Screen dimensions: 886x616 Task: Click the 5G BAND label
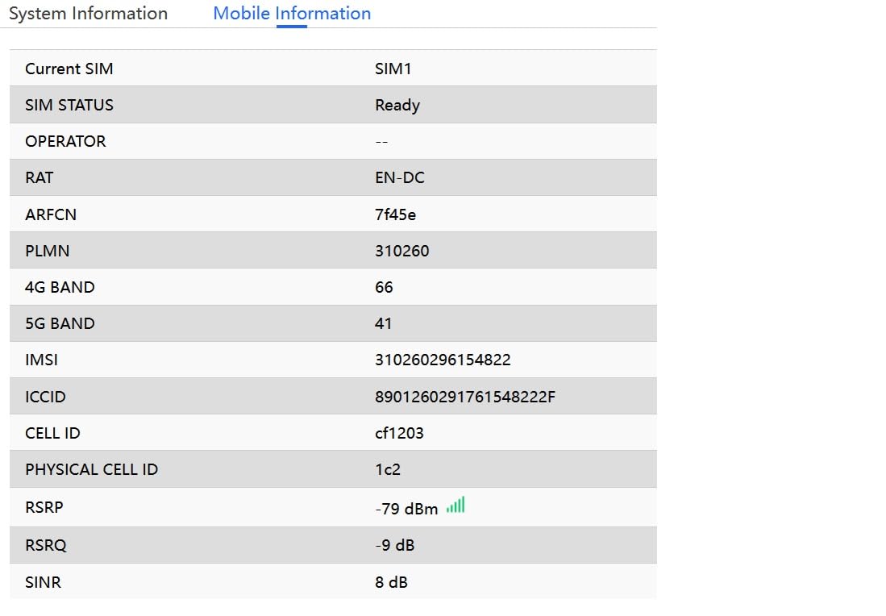tap(60, 323)
